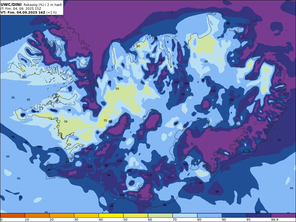Choose the 30–40 amber legend swatch
The width and height of the screenshot is (296, 222).
(86, 215)
